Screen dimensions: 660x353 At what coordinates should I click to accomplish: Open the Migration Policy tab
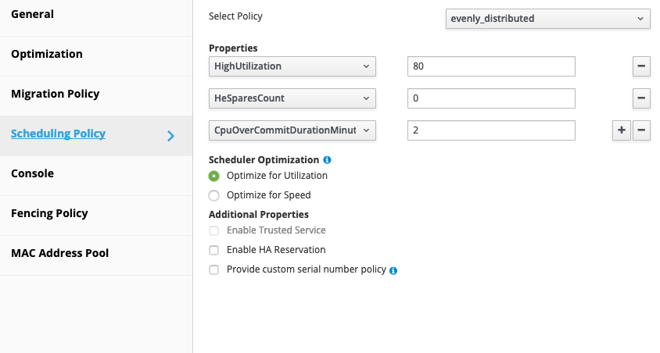point(56,94)
